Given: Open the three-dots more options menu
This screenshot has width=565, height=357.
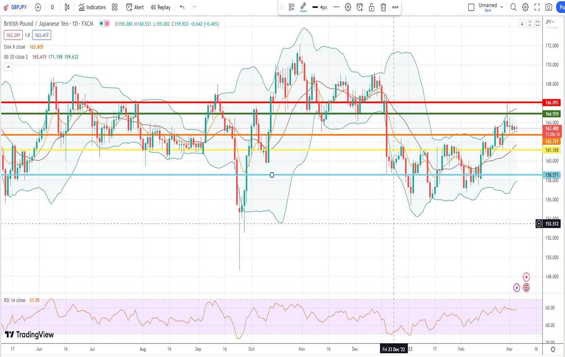Looking at the screenshot, I should point(395,7).
